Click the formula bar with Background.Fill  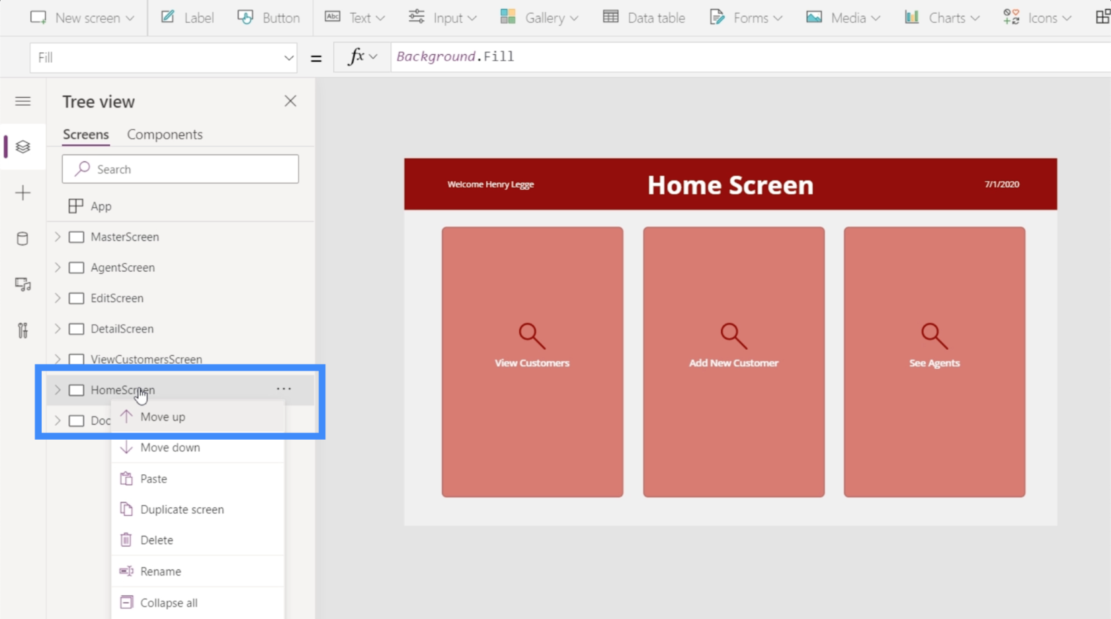751,57
